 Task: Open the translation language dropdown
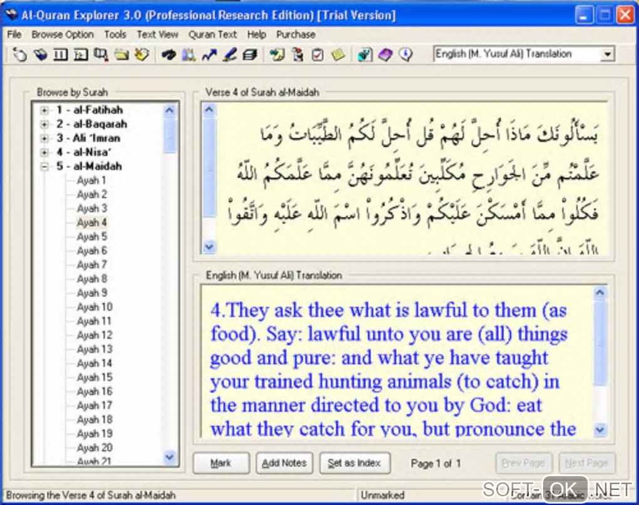click(607, 54)
